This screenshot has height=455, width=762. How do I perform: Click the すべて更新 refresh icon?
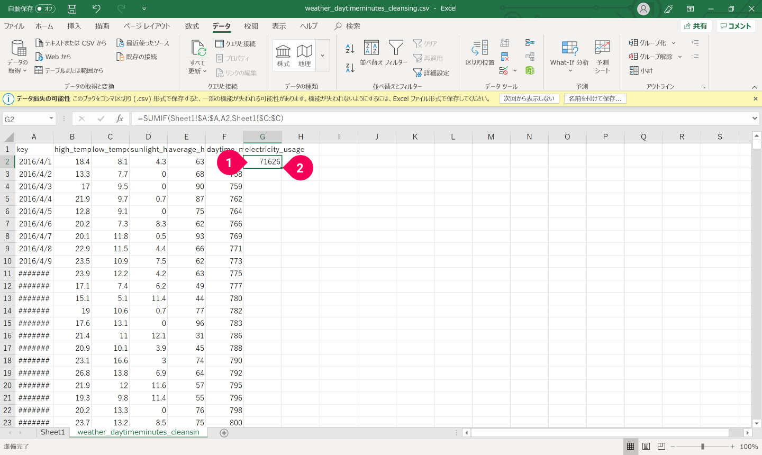coord(198,49)
